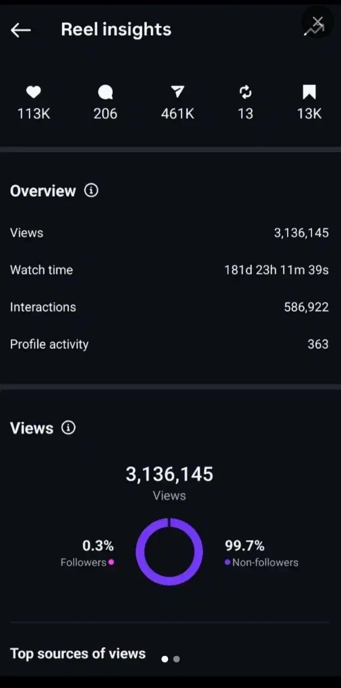Tap the 461K shares count
This screenshot has width=341, height=688.
(177, 114)
